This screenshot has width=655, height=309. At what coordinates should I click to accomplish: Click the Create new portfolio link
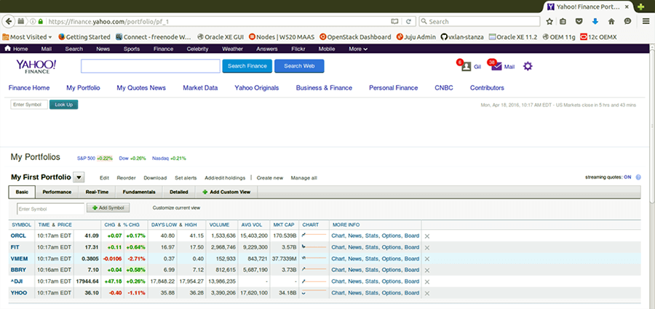270,178
